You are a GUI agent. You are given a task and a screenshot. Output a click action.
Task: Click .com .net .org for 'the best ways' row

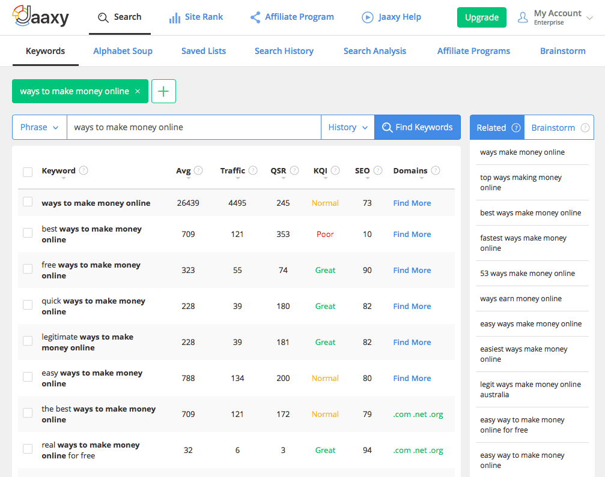[418, 414]
